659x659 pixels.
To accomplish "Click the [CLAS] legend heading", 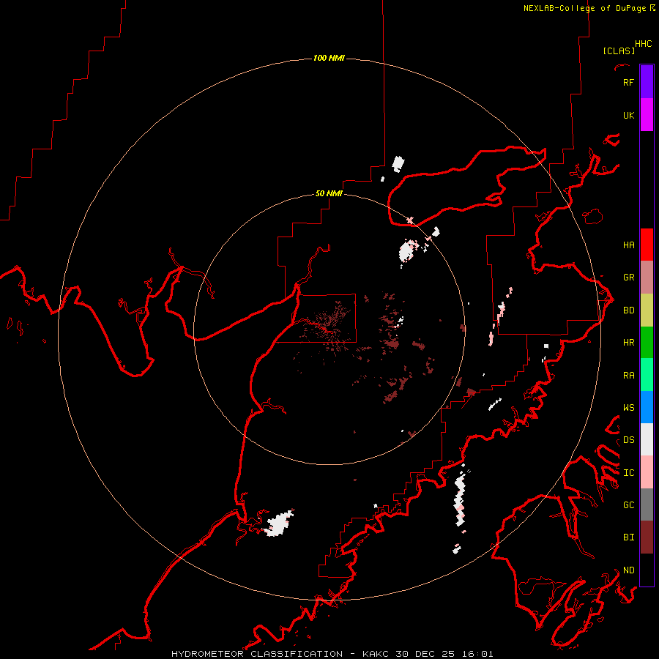I will pos(619,51).
